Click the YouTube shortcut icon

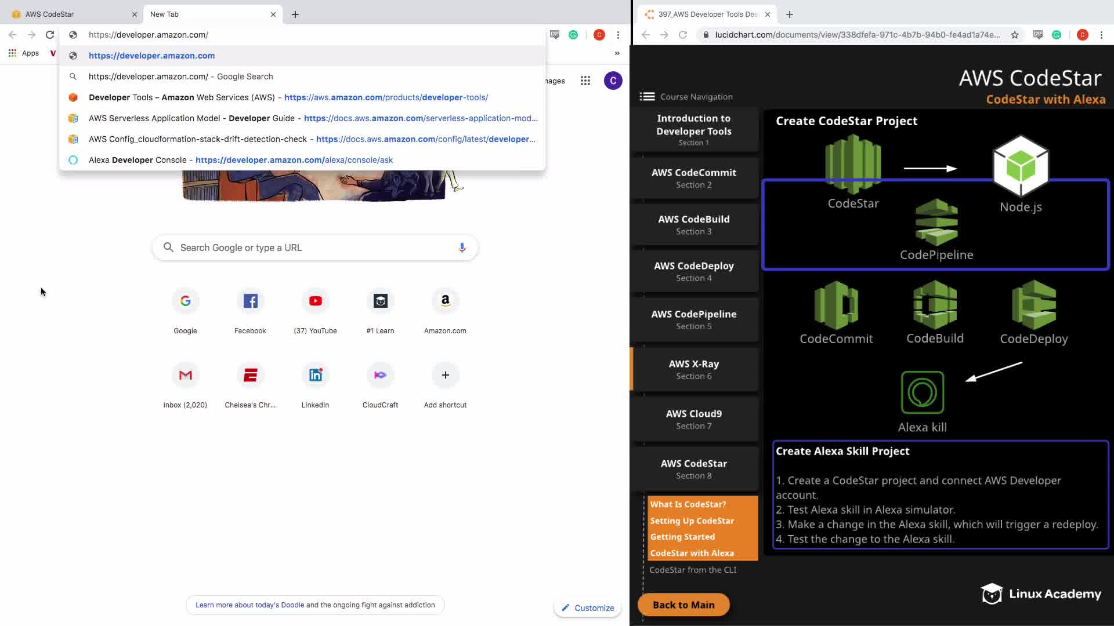click(x=315, y=301)
